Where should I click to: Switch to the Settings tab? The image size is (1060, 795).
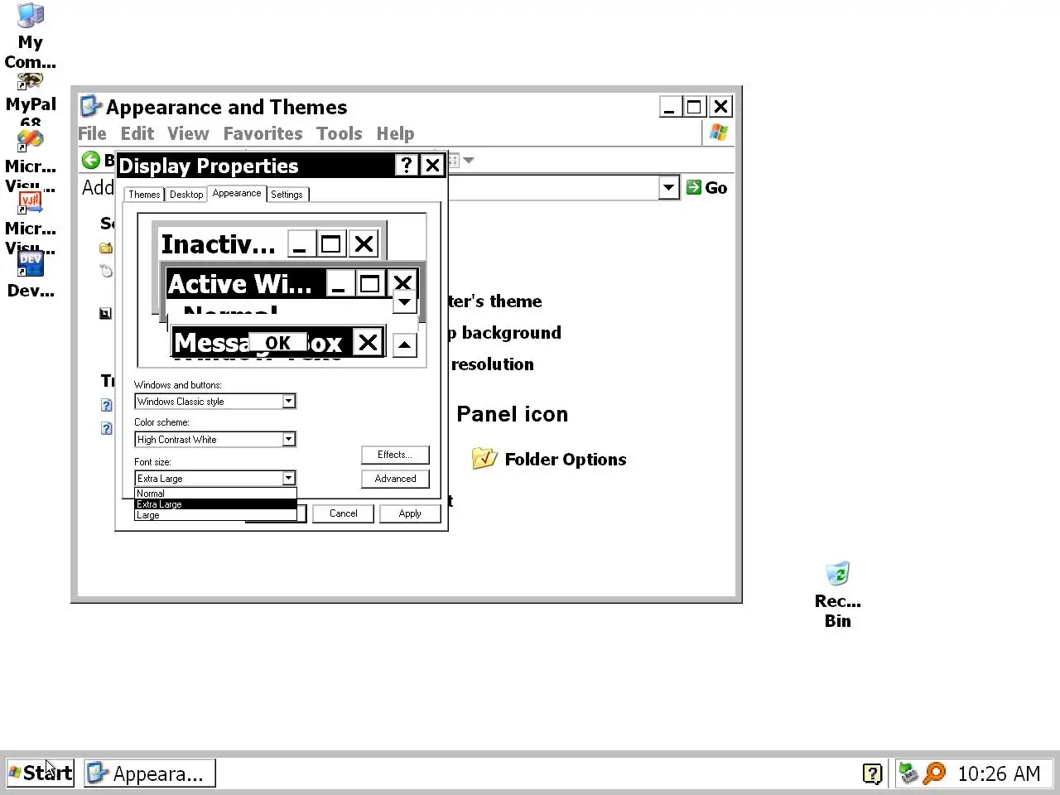coord(287,195)
